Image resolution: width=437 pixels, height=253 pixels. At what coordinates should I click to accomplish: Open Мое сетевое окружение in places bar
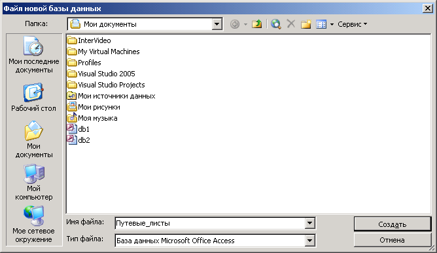point(34,224)
